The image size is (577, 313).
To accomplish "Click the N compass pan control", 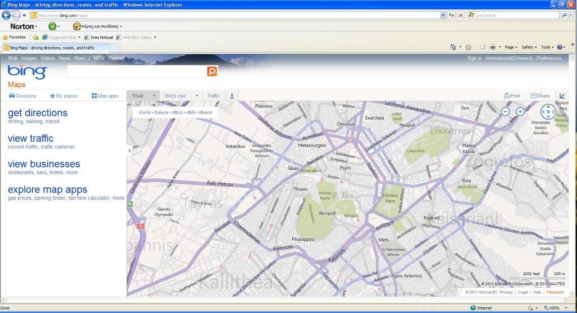I will [548, 112].
